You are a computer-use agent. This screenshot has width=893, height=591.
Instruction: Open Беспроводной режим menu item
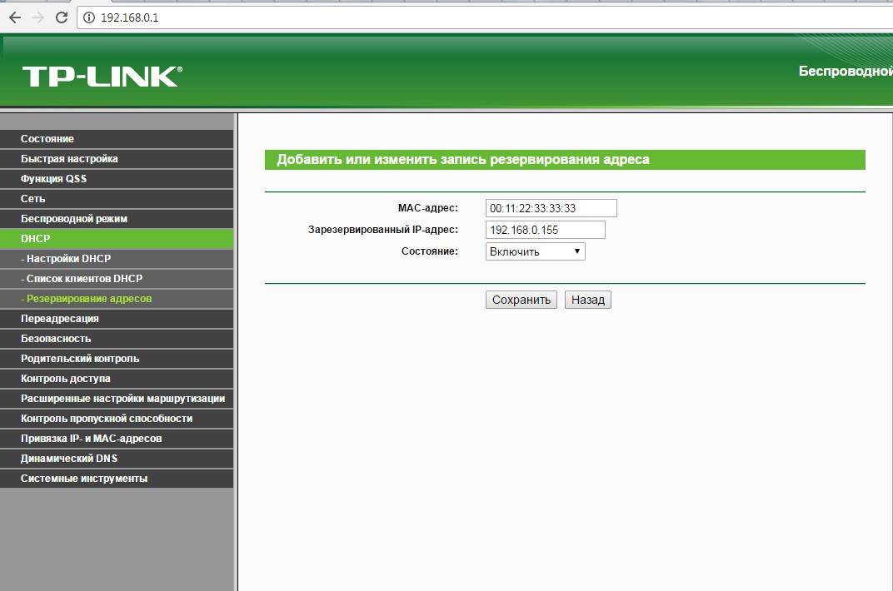[117, 218]
